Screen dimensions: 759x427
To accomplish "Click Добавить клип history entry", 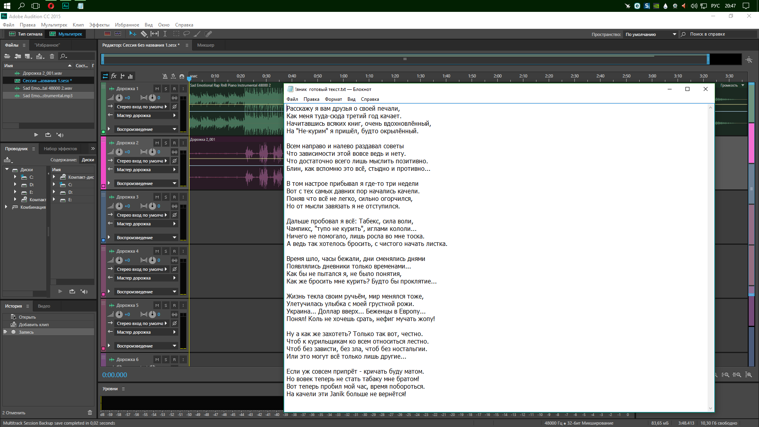I will pos(48,325).
